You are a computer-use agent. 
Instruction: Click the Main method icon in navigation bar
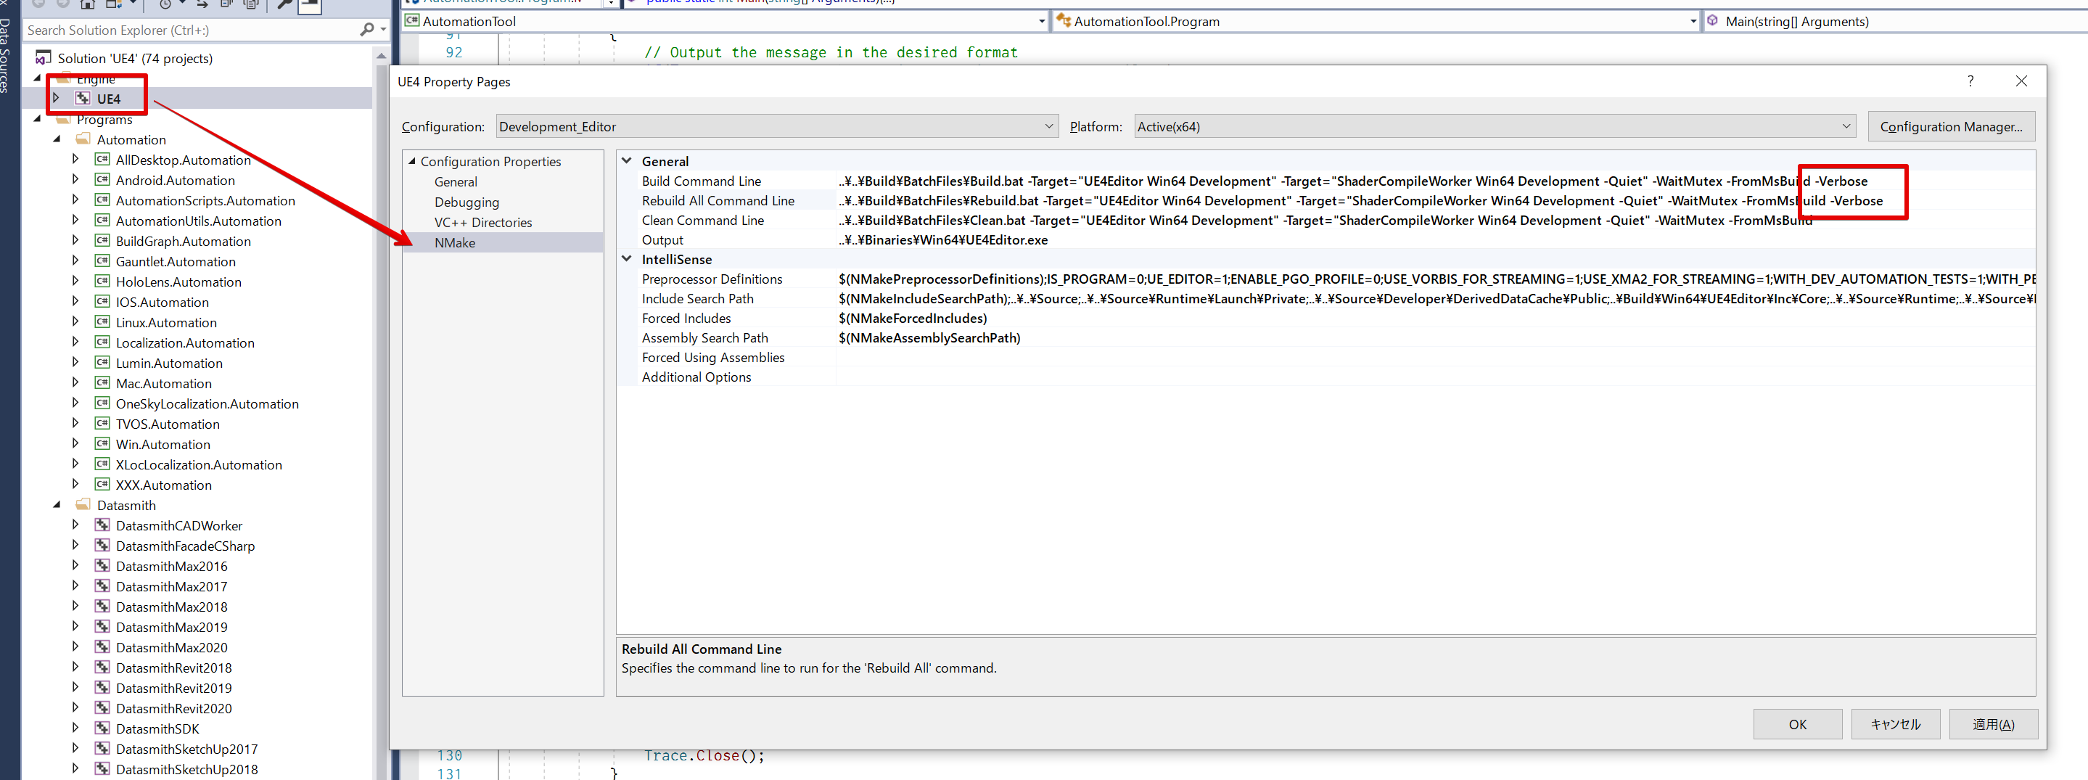point(1713,21)
